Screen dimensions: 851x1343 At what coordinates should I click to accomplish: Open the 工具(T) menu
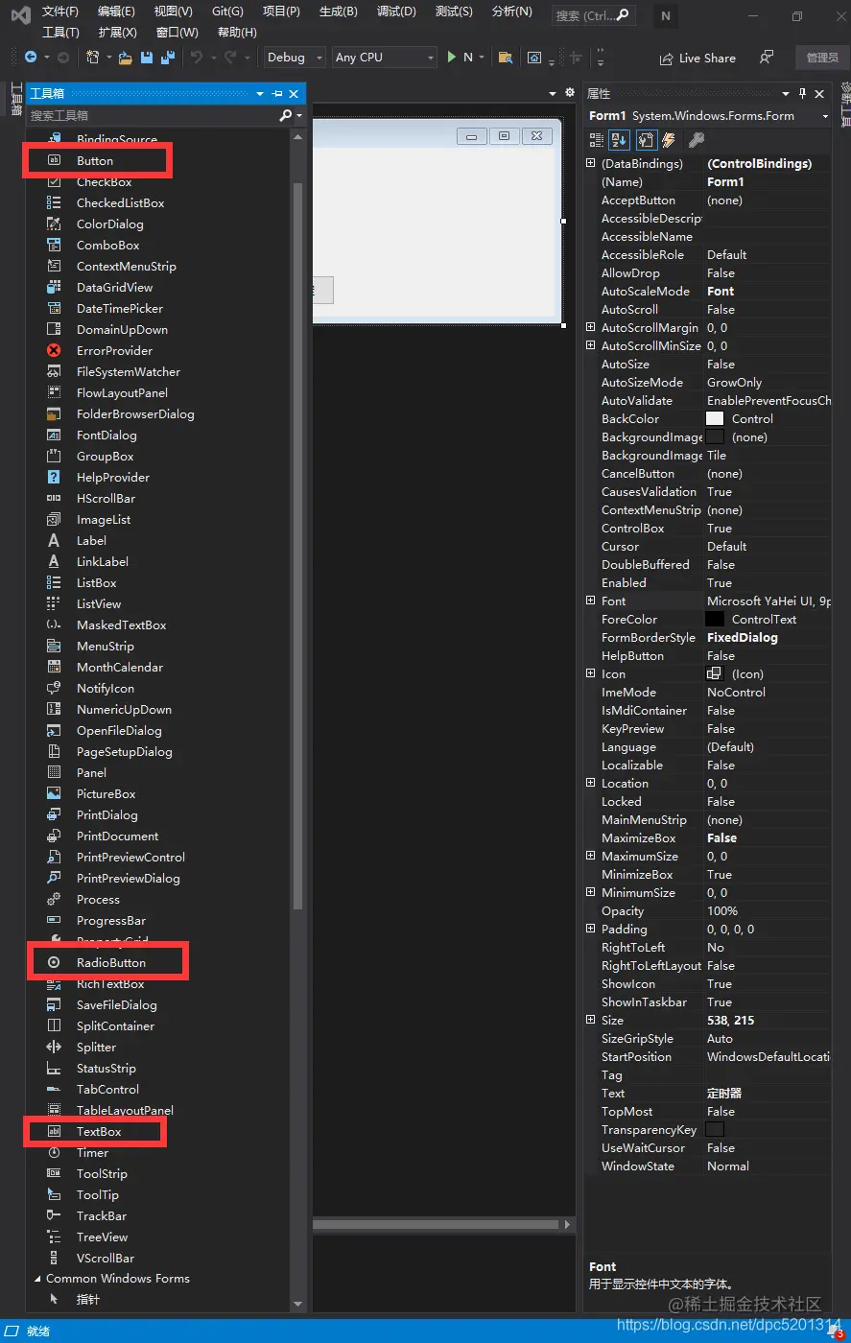60,33
